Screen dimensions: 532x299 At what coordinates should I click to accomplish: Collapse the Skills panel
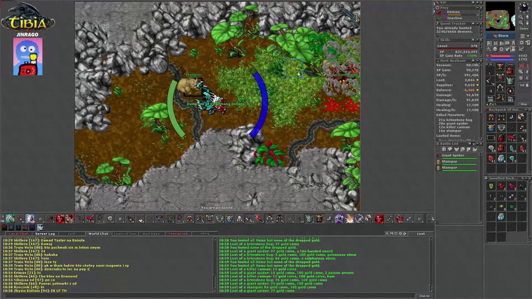tap(477, 40)
